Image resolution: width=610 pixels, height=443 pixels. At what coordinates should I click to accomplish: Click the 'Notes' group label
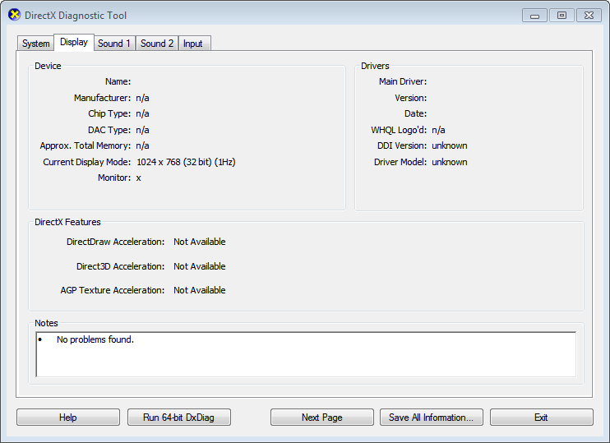click(46, 323)
